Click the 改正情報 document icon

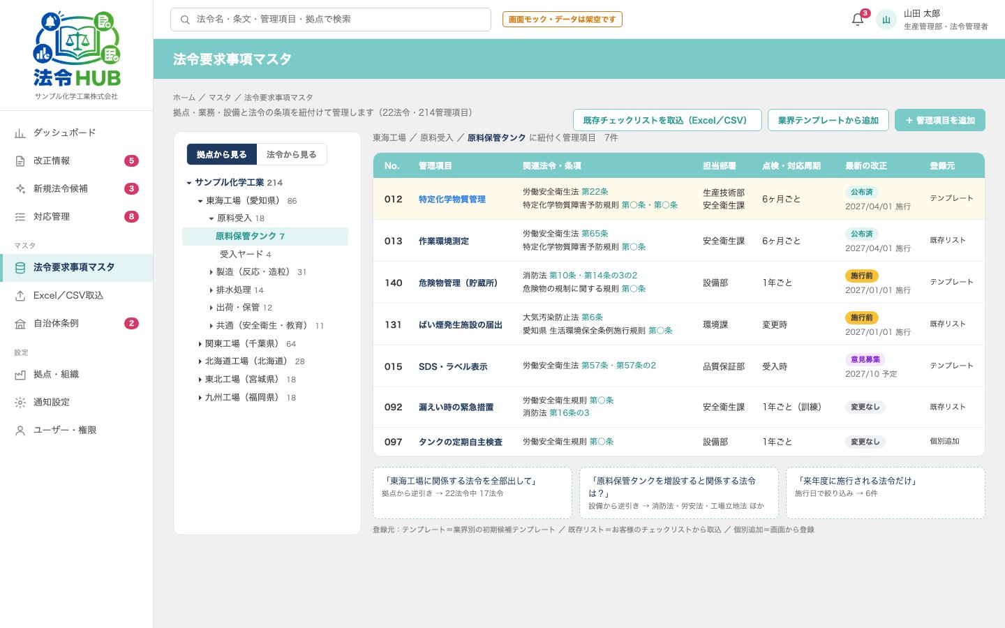point(20,160)
